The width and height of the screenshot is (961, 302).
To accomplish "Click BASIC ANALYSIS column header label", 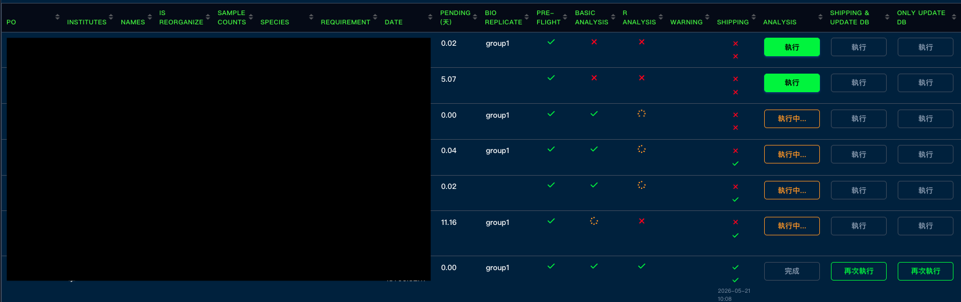I will point(592,17).
